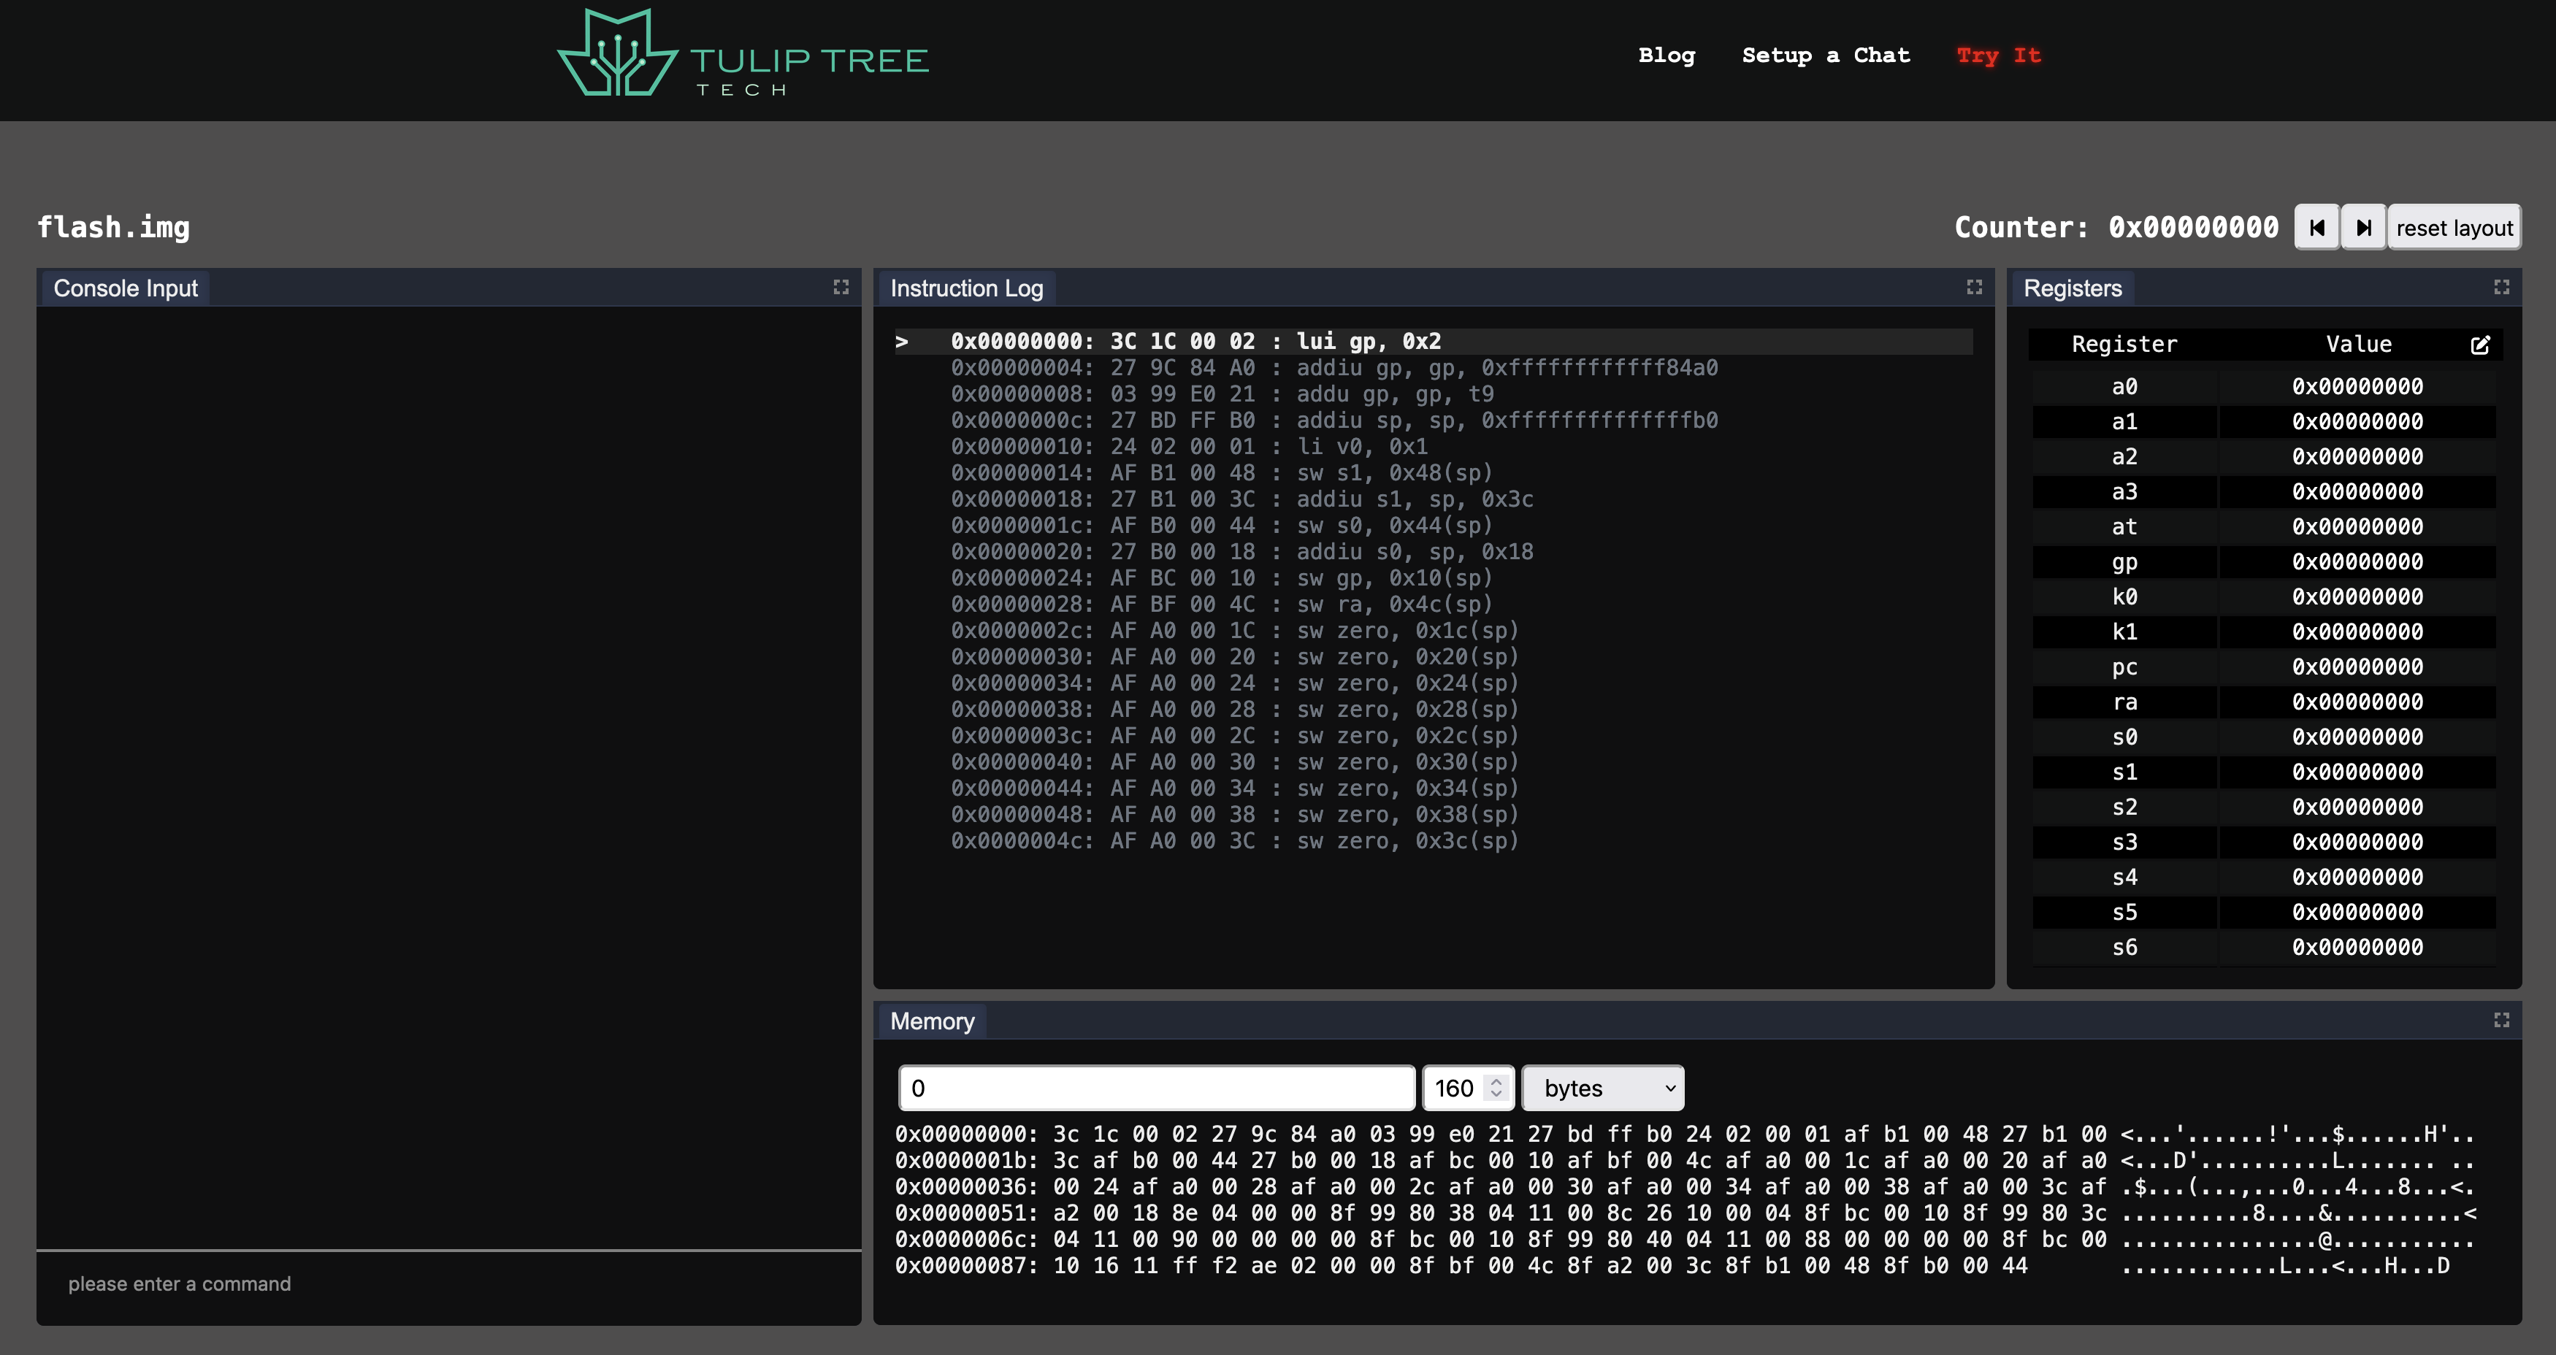Image resolution: width=2556 pixels, height=1355 pixels.
Task: Maximize the Instruction Log panel
Action: (1973, 287)
